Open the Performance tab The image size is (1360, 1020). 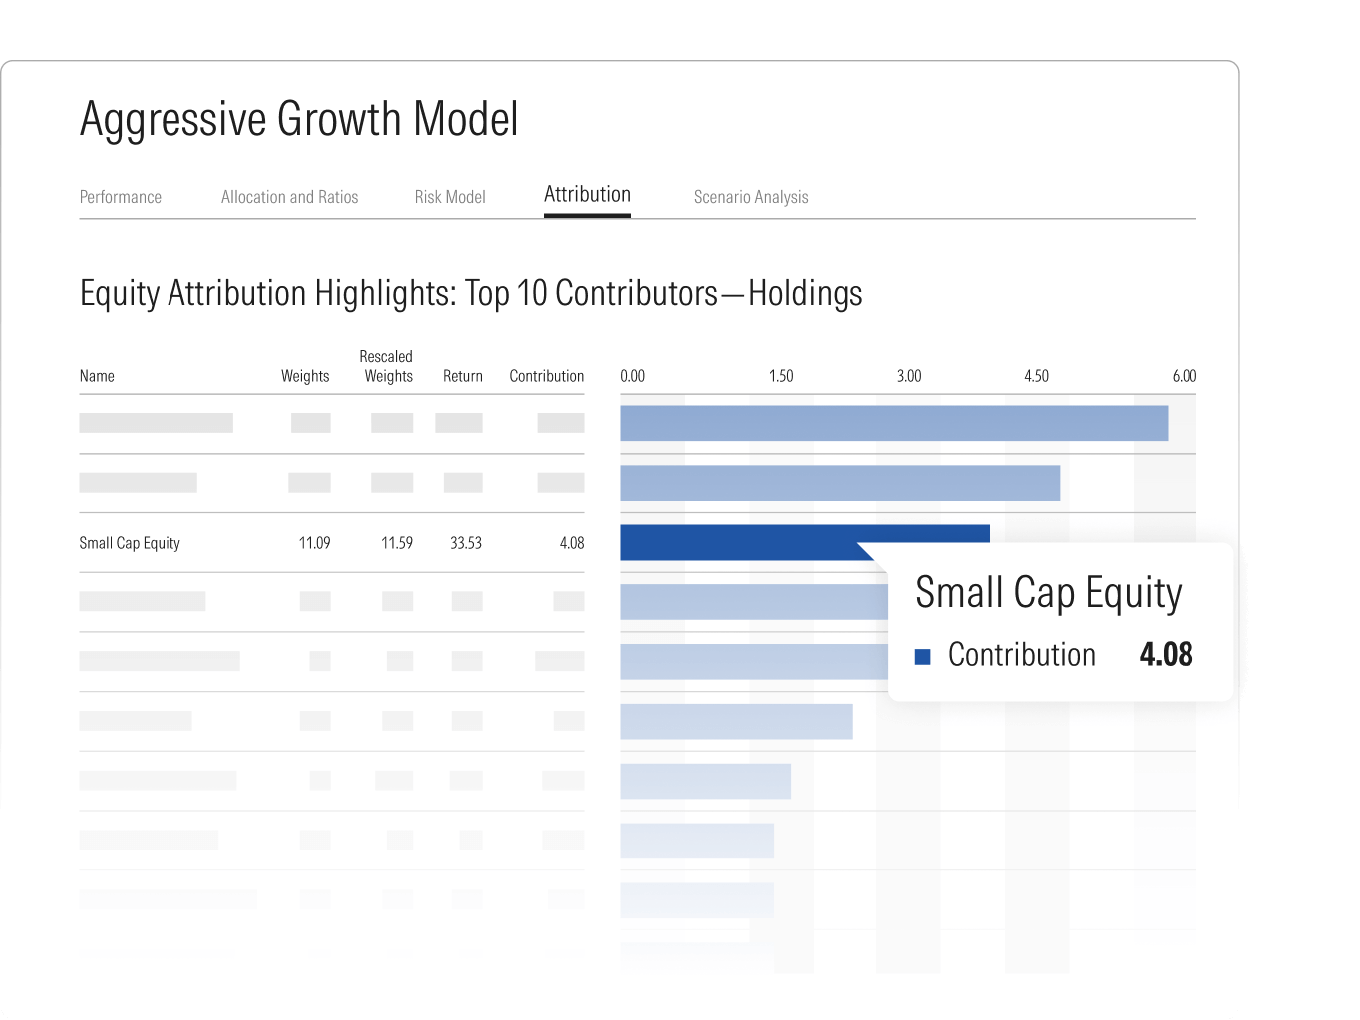(120, 197)
